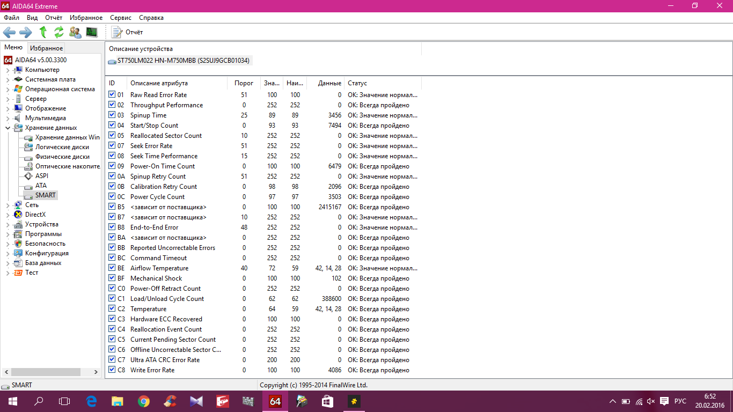Viewport: 733px width, 412px height.
Task: Expand the Компьютер tree node arrow
Action: coord(8,70)
